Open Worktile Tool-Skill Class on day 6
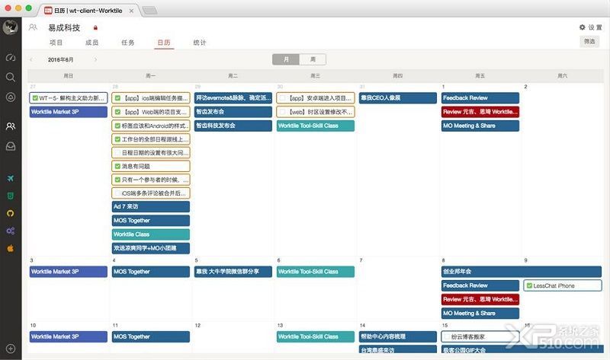 (x=316, y=272)
